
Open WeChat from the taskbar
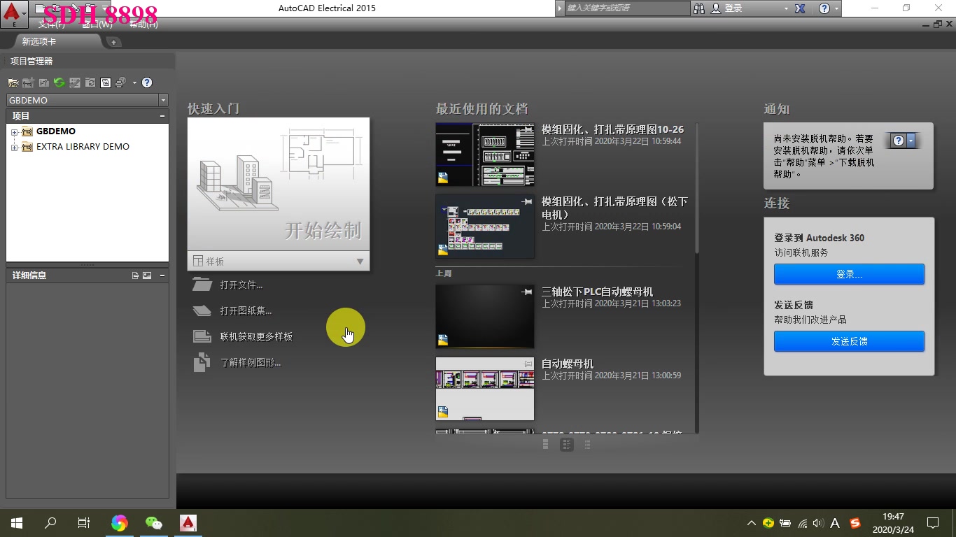point(154,523)
